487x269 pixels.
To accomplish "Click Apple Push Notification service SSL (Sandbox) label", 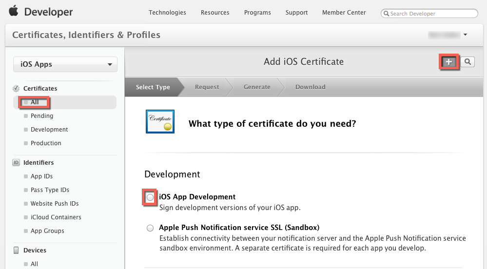I will click(239, 228).
